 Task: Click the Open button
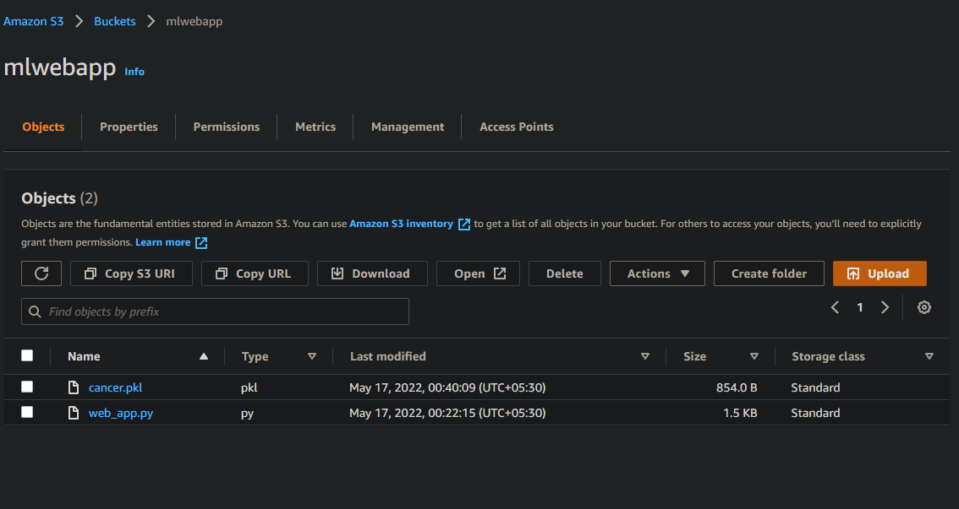478,273
